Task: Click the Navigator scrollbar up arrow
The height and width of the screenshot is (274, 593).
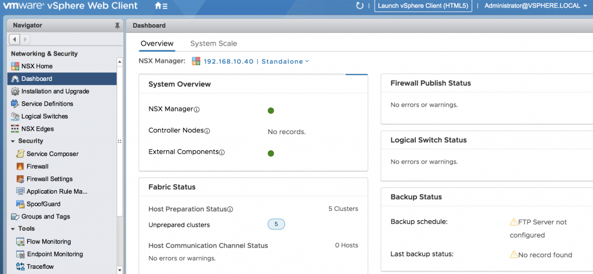Action: [x=120, y=61]
